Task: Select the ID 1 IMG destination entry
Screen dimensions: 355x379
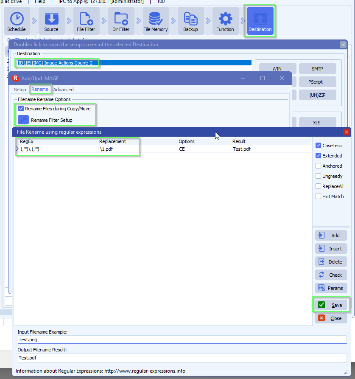Action: pos(57,62)
